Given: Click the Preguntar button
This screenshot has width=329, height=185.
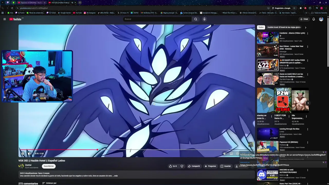Looking at the screenshot, I should [210, 166].
